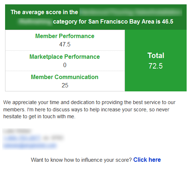Open the blue "Click here" link
Image resolution: width=191 pixels, height=169 pixels.
point(147,160)
